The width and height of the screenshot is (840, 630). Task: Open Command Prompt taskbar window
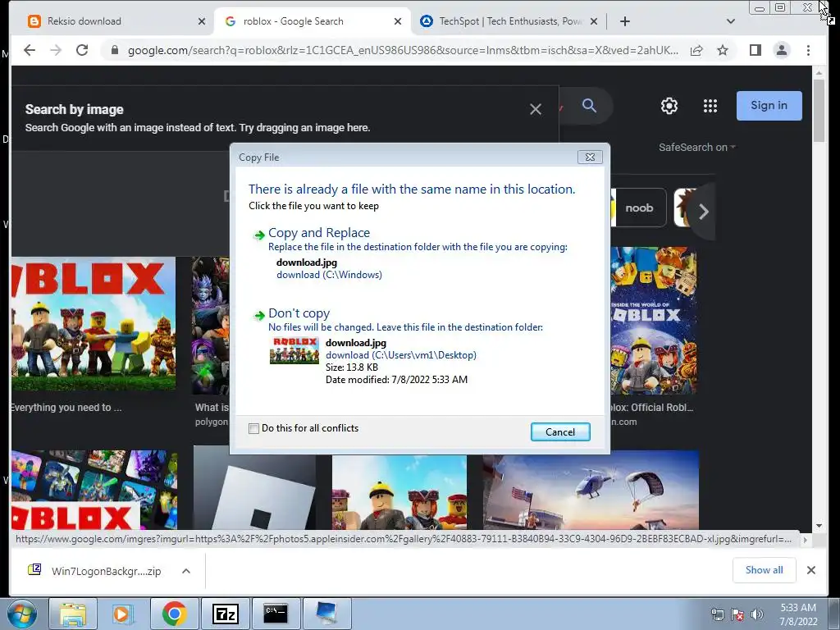point(276,614)
